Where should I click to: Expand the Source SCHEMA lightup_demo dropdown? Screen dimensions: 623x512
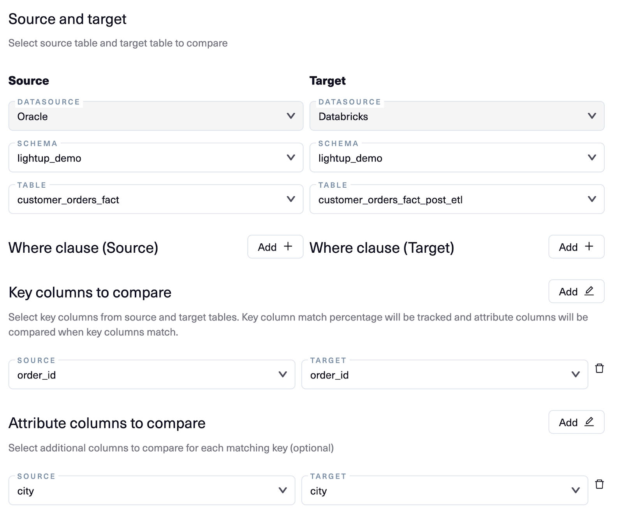pyautogui.click(x=156, y=157)
